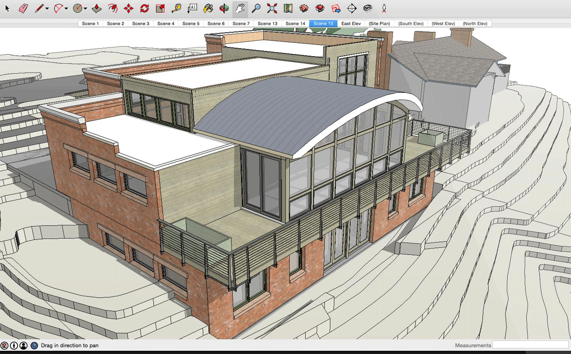Switch to Scene 7 tab
This screenshot has height=354, width=571.
point(241,23)
